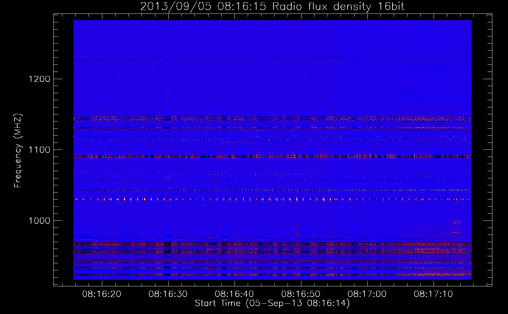508x314 pixels.
Task: Click the 1200 frequency tick label
Action: (39, 79)
